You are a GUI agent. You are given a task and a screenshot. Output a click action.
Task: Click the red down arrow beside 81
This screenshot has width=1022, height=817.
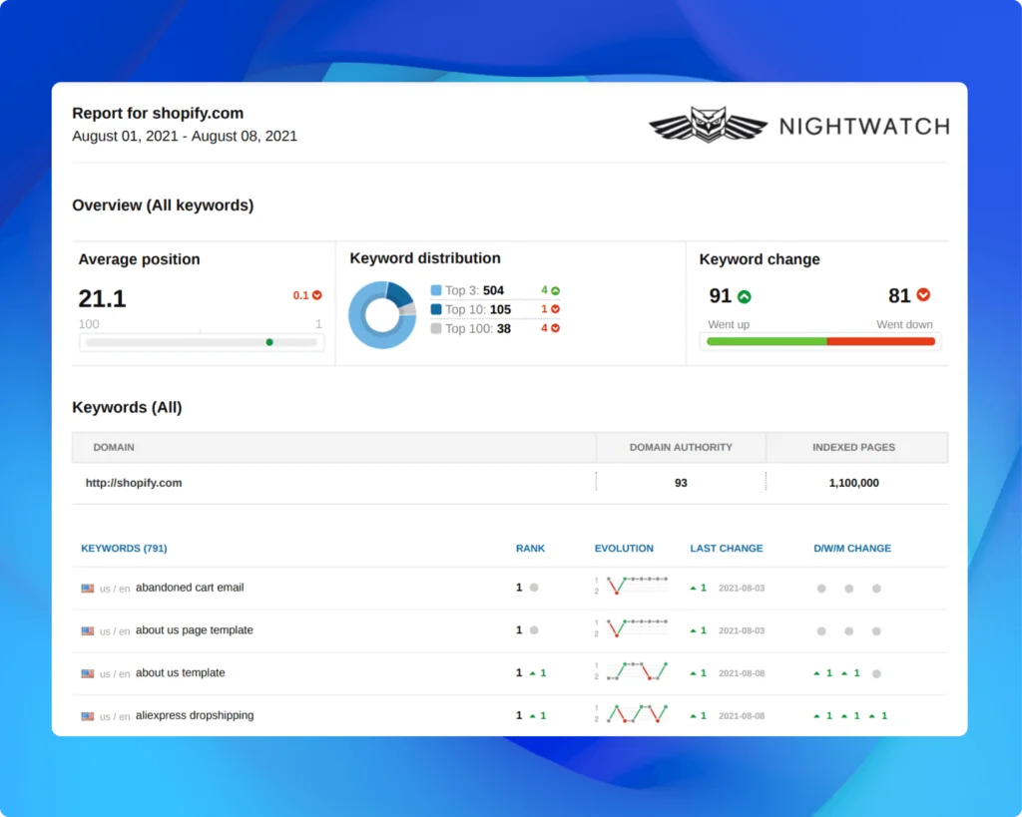[x=923, y=295]
